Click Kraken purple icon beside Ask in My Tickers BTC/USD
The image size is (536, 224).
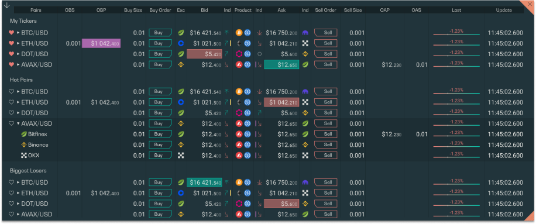pos(305,33)
